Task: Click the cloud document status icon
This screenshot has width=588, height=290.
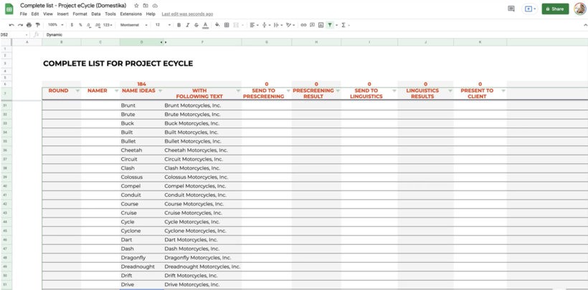Action: (155, 6)
